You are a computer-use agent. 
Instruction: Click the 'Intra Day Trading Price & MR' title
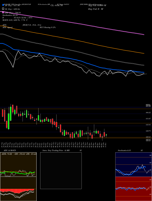click(x=56, y=150)
